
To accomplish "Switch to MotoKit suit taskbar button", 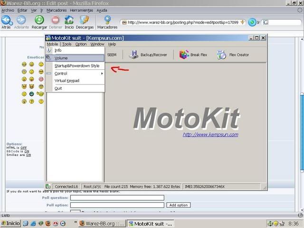I will (x=151, y=224).
